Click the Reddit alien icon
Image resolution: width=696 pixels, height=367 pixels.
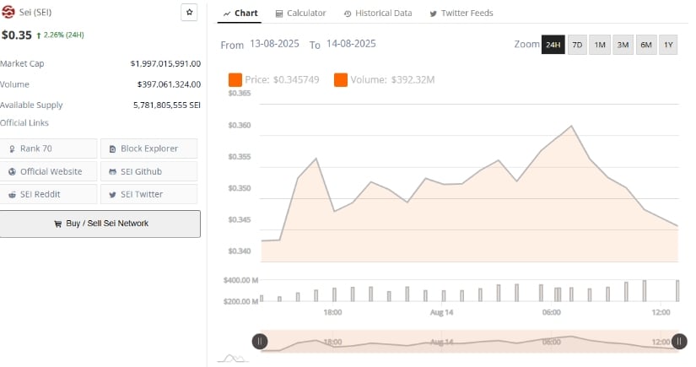click(12, 195)
